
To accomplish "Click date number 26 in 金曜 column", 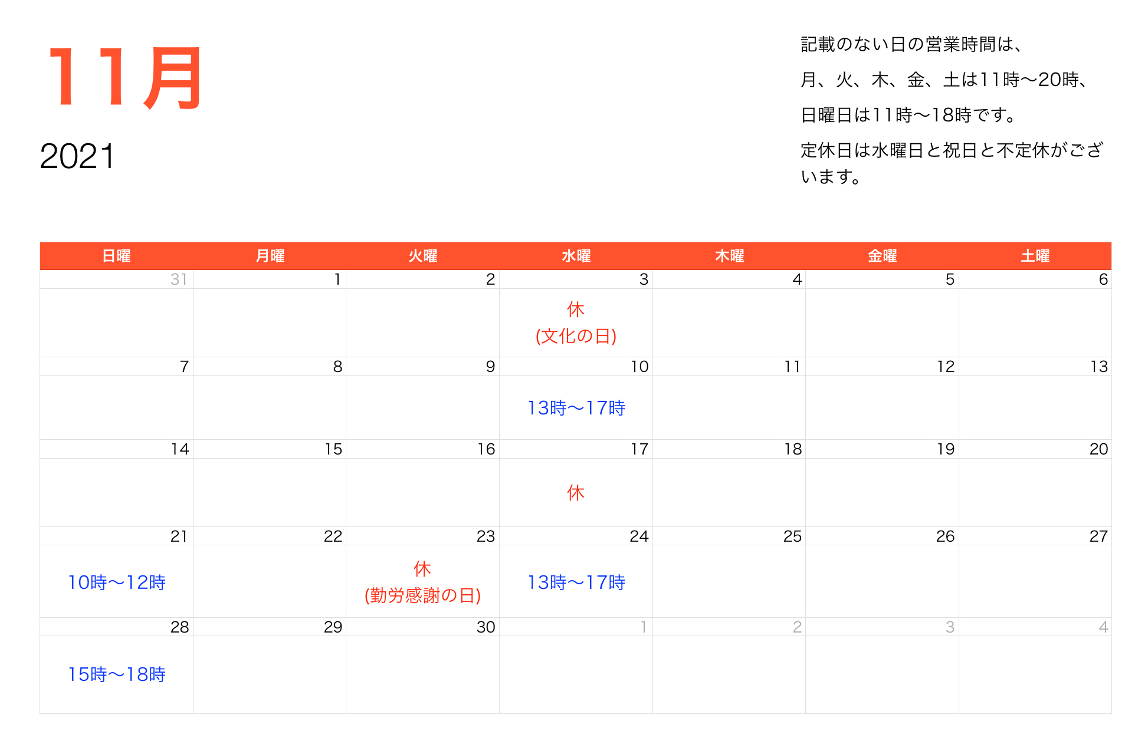I will pos(945,536).
